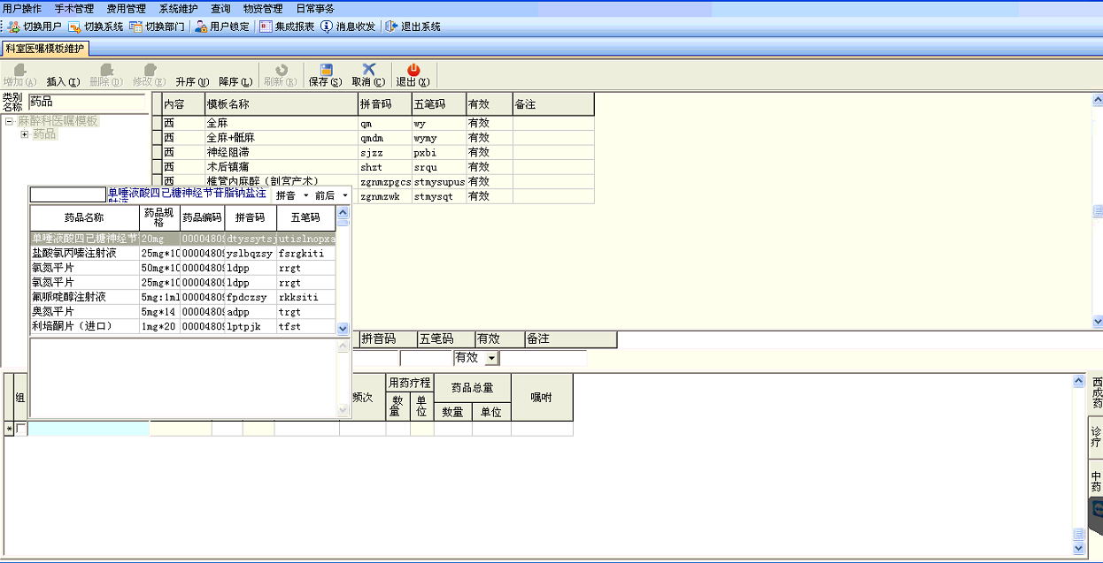Click the 嘱咐 column header
The image size is (1103, 563).
pos(542,398)
